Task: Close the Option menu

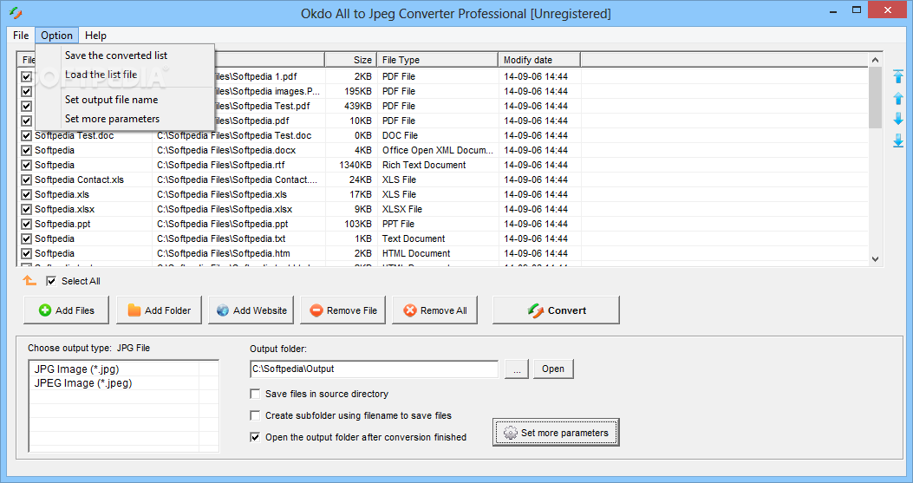Action: click(56, 36)
